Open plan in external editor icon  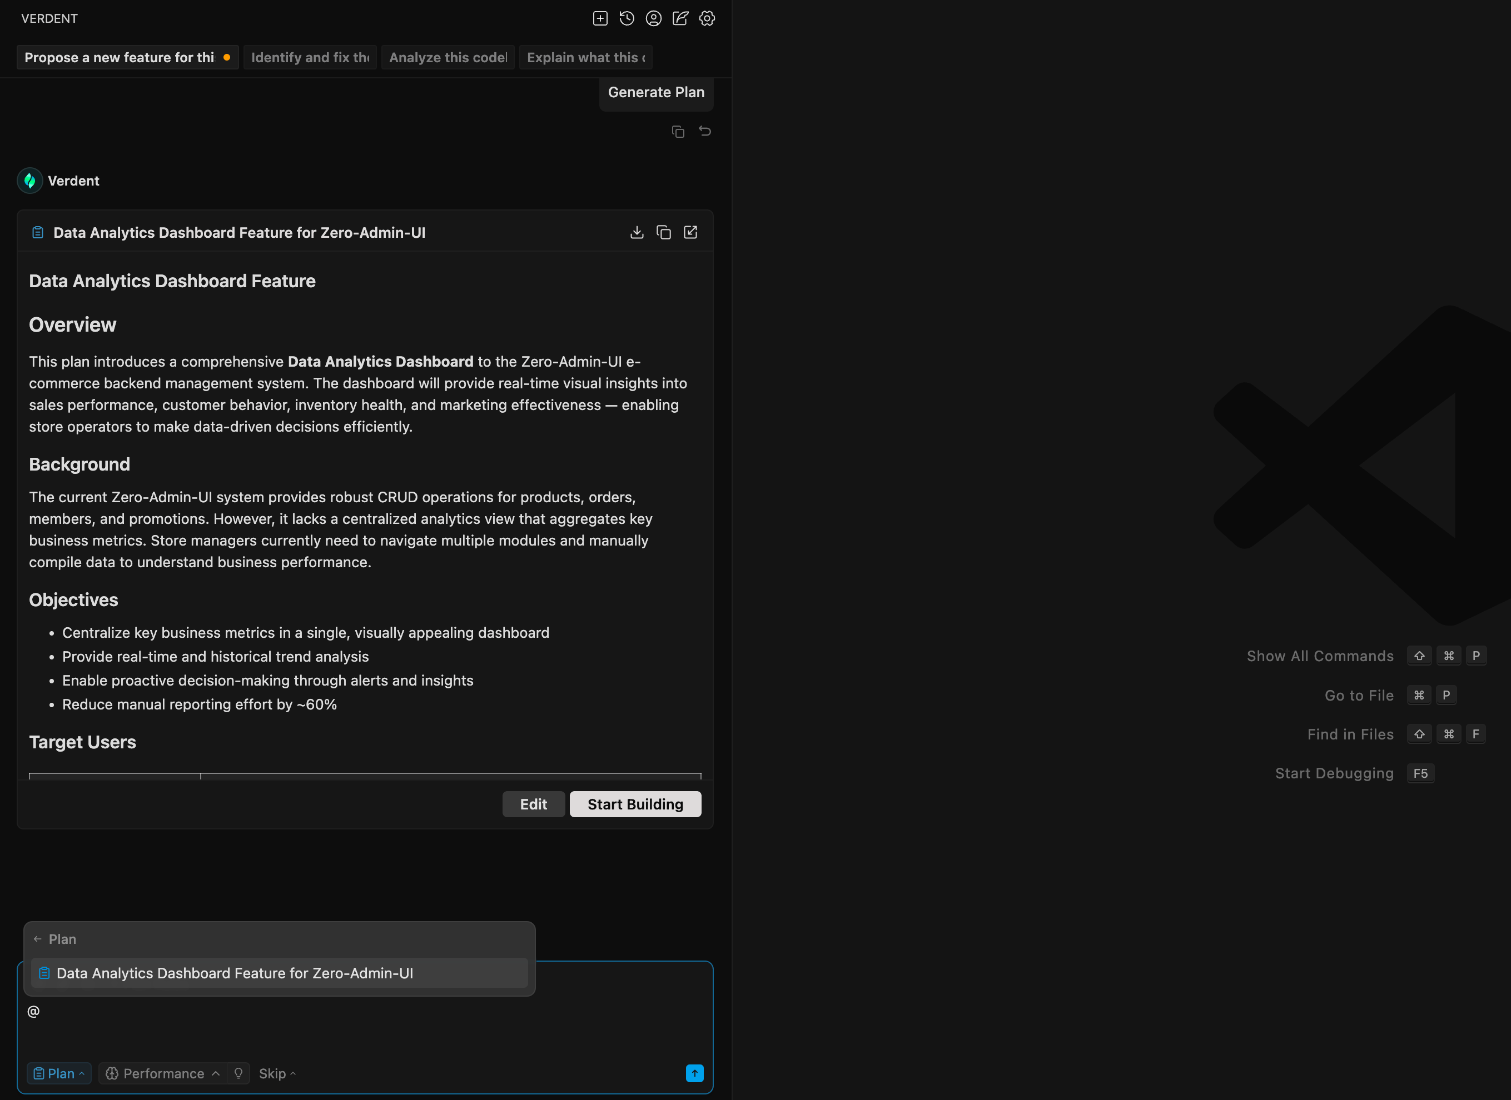point(690,232)
